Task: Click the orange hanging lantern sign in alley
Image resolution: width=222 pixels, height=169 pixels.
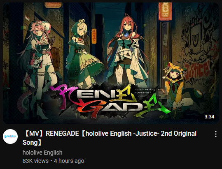Action: (94, 36)
